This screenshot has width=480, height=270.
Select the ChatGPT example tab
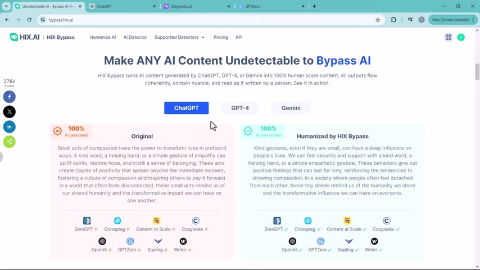coord(187,108)
